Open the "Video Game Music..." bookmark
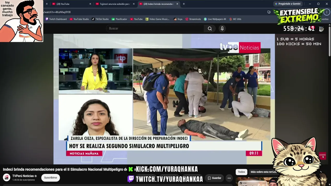The image size is (331, 186). tap(157, 19)
